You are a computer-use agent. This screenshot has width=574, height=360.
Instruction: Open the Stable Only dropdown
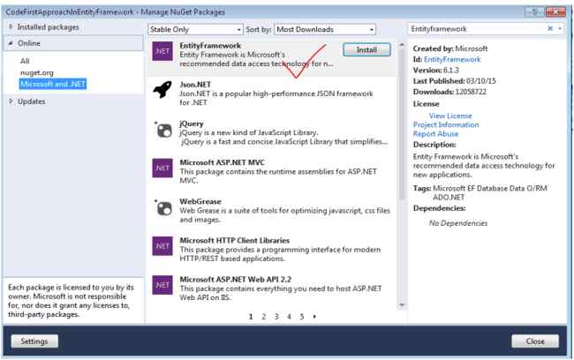tap(195, 29)
